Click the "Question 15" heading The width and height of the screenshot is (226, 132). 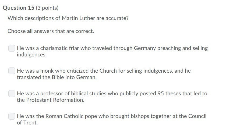[x=19, y=8]
